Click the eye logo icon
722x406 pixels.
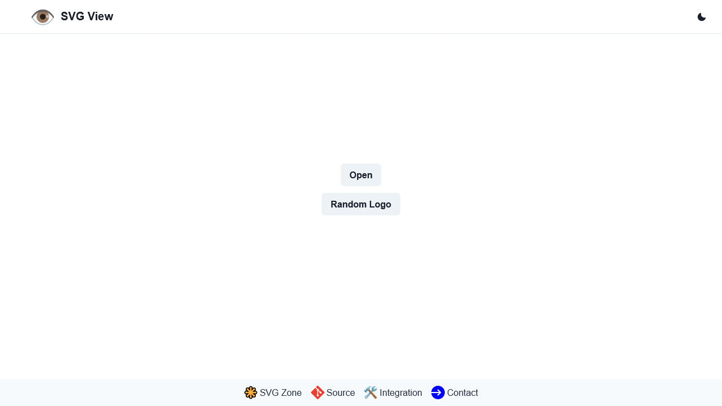click(x=43, y=17)
